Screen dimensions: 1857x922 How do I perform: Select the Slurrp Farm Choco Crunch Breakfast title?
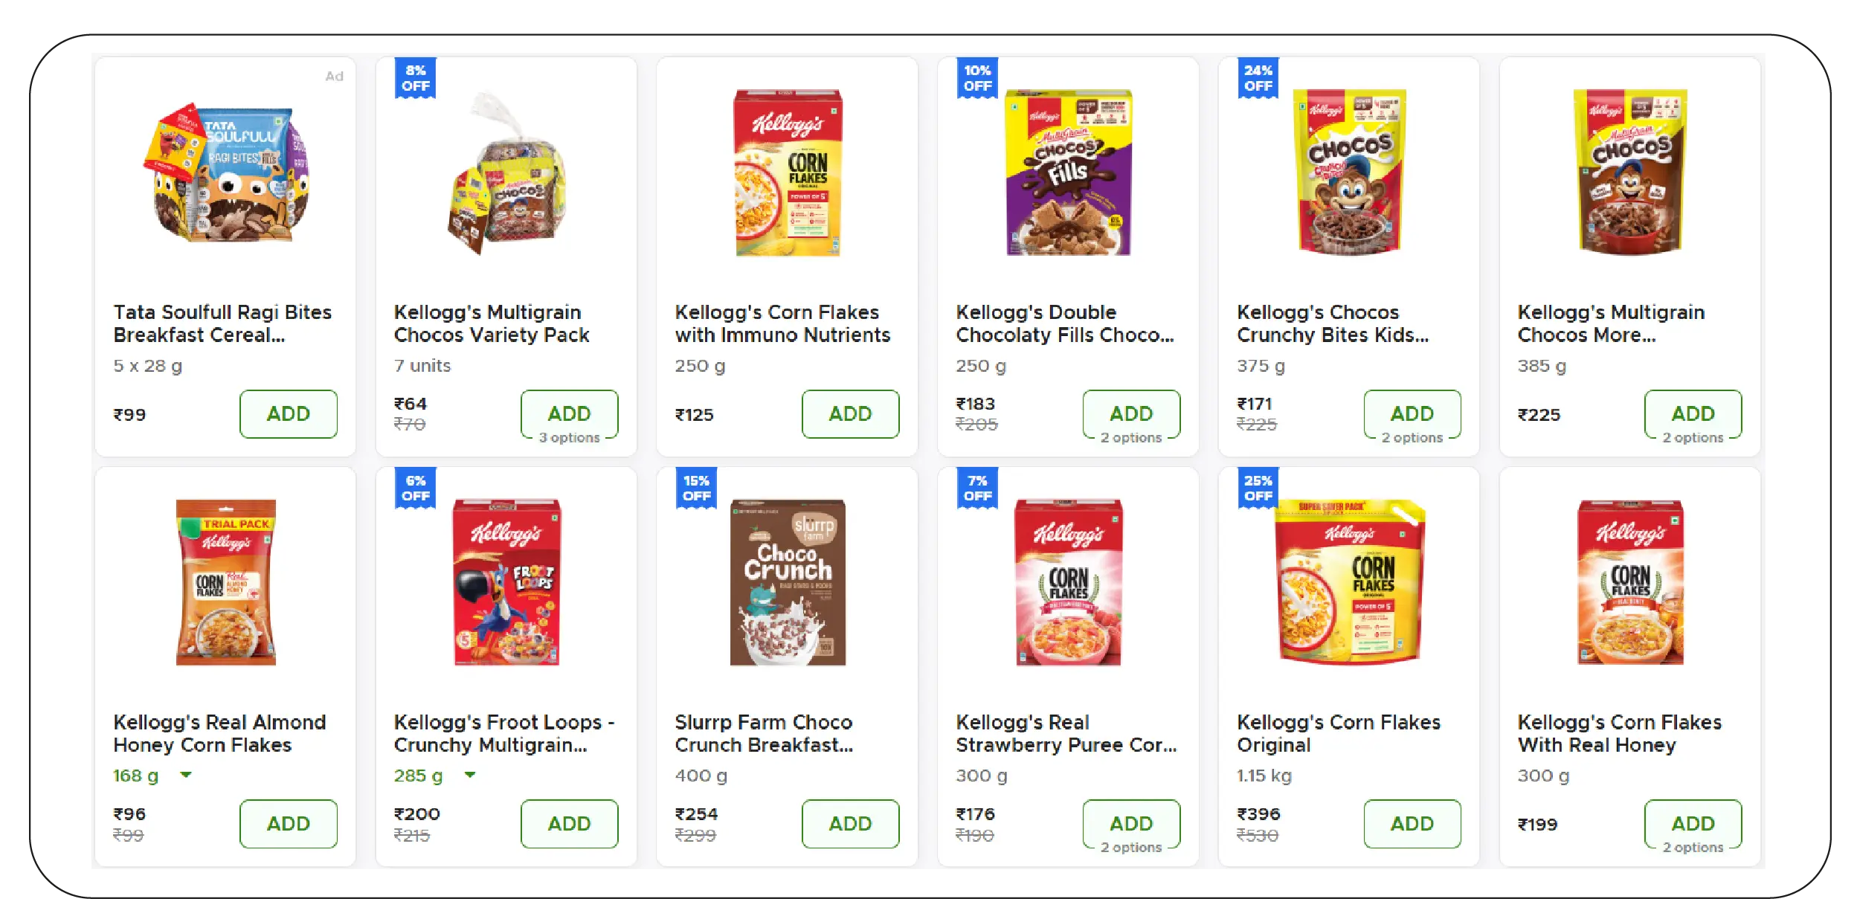click(763, 733)
